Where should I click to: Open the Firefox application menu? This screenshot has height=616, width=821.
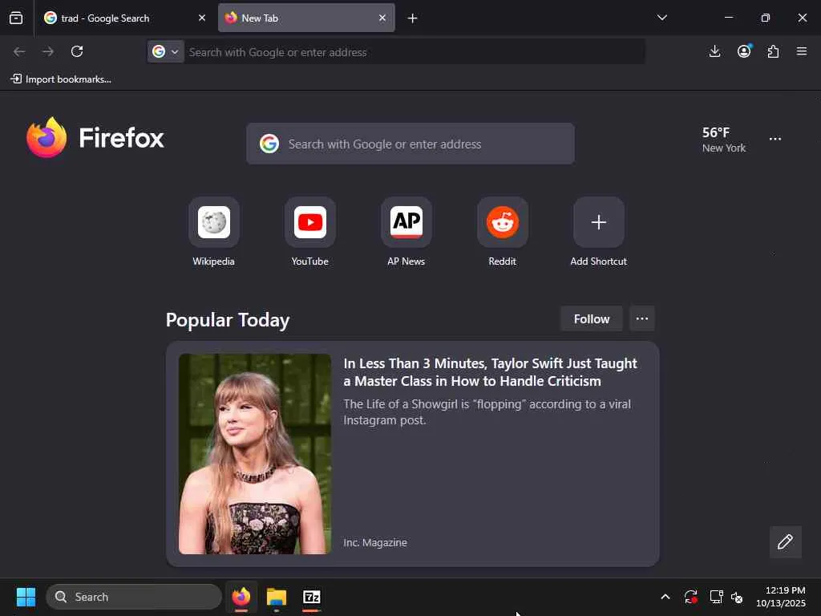802,51
